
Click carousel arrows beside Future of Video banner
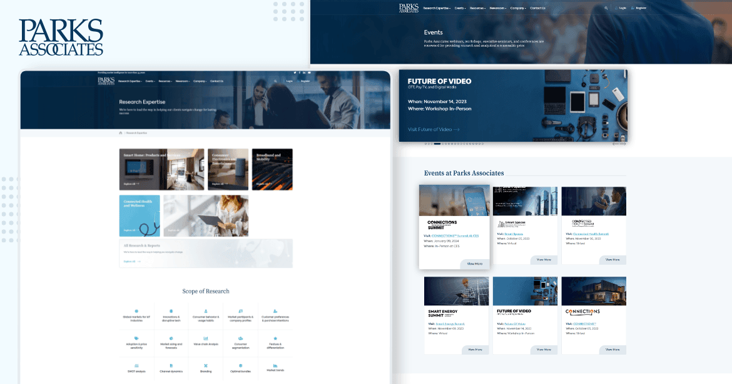pyautogui.click(x=619, y=144)
